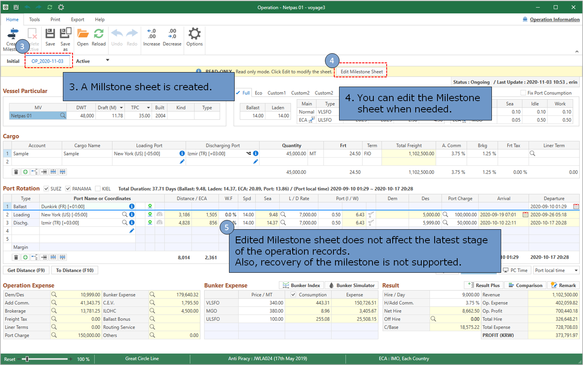This screenshot has width=583, height=365.
Task: Click the magnifier next to New York in Port Rotation
Action: coord(125,215)
